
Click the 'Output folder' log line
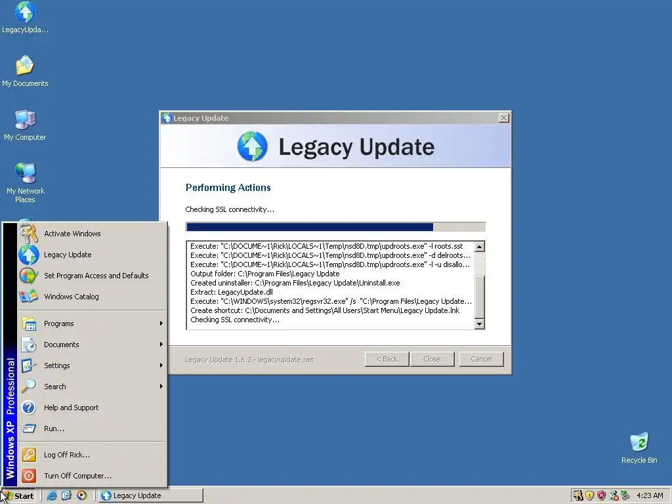[x=265, y=274]
